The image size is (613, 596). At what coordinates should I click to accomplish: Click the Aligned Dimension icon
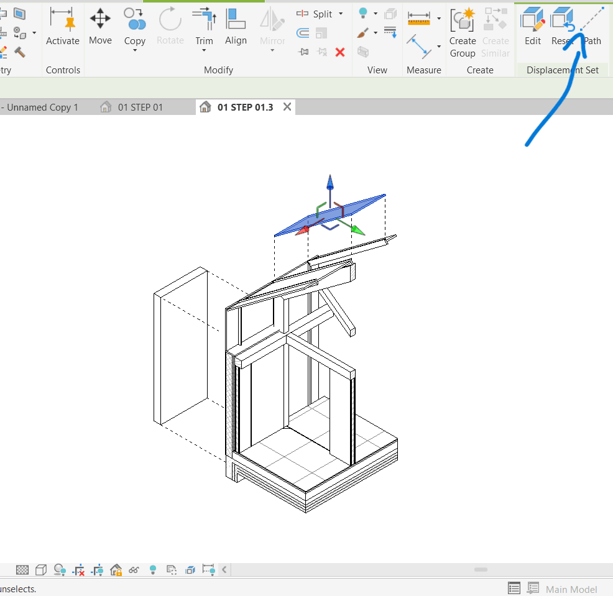point(418,47)
